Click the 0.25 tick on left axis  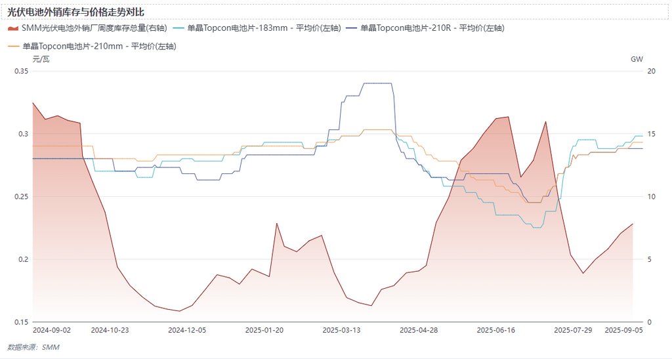[x=21, y=197]
